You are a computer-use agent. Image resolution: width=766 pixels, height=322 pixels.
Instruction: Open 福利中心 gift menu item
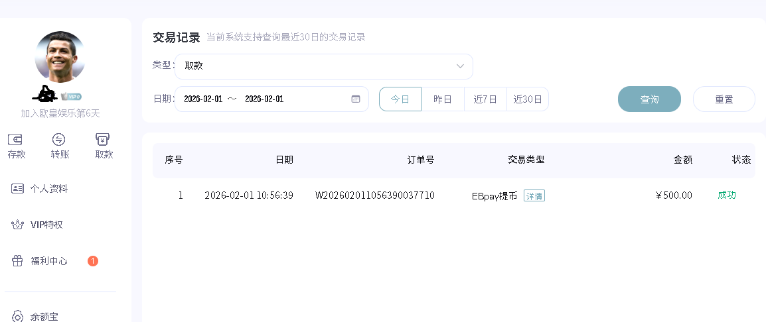coord(48,261)
